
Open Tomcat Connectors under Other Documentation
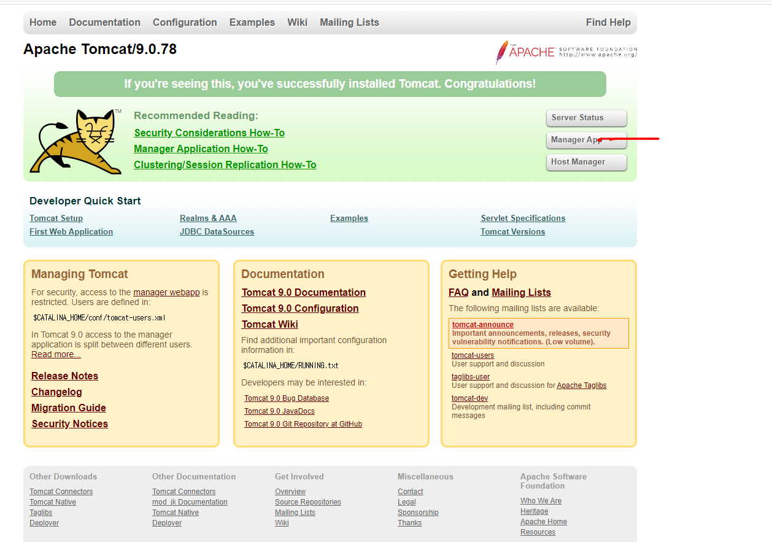(183, 492)
